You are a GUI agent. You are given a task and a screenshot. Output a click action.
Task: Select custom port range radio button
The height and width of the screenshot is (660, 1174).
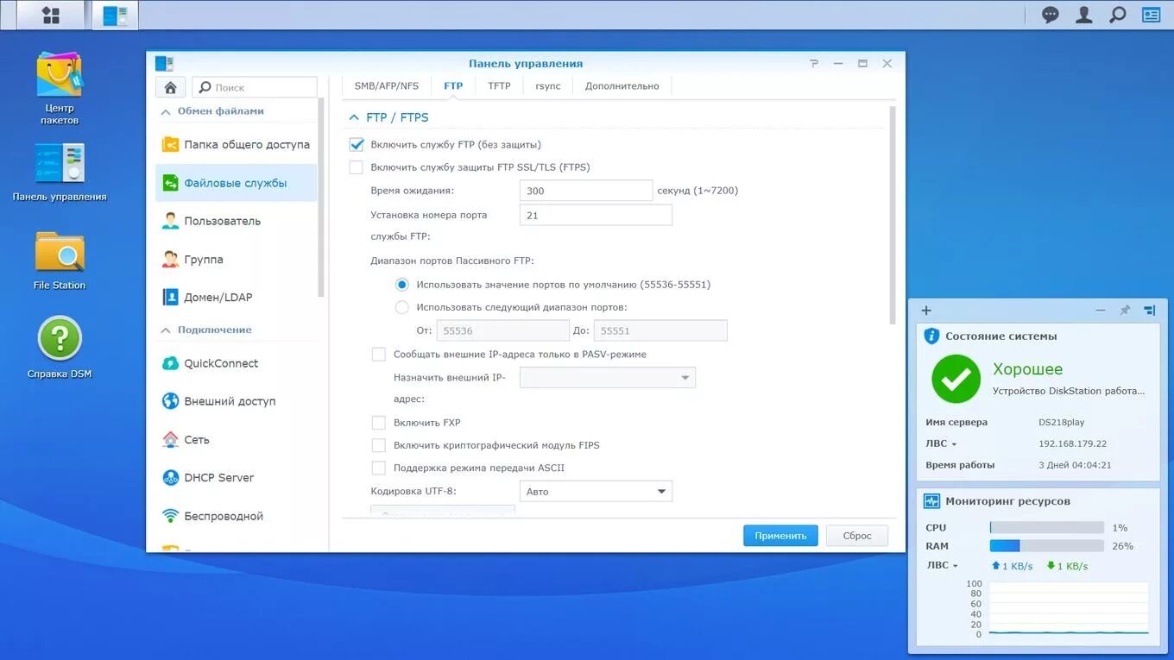(402, 306)
